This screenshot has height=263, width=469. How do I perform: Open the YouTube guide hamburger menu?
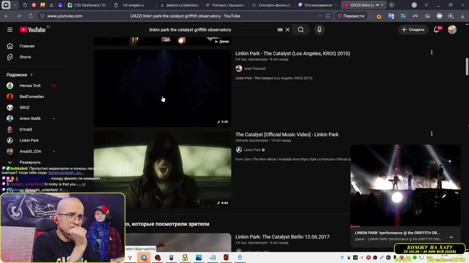[10, 30]
